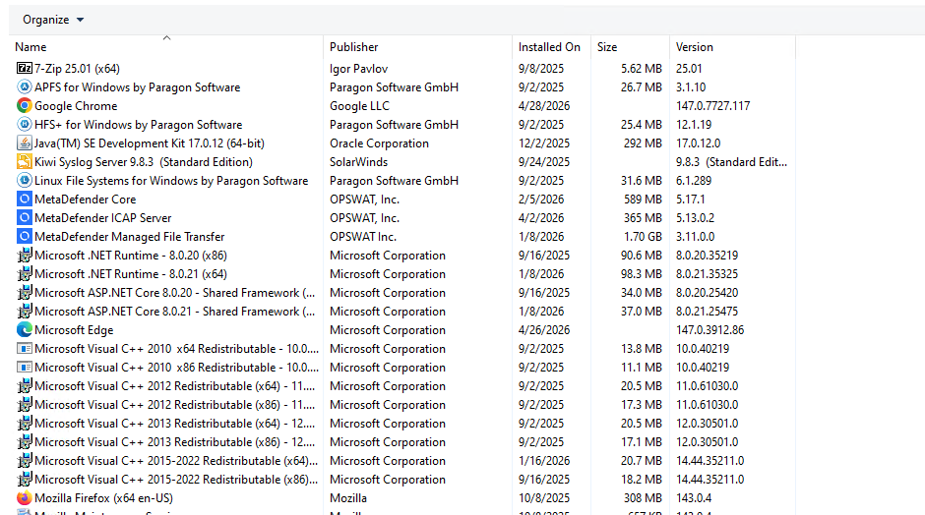Select Java(TM) SE Development Kit 17.0.12 name
925x515 pixels.
coord(150,143)
